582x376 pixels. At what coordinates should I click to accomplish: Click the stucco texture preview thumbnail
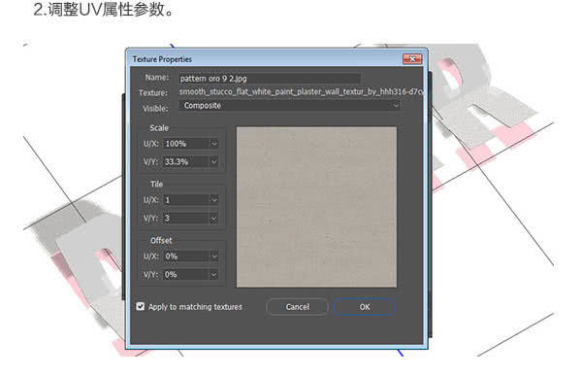pyautogui.click(x=316, y=207)
